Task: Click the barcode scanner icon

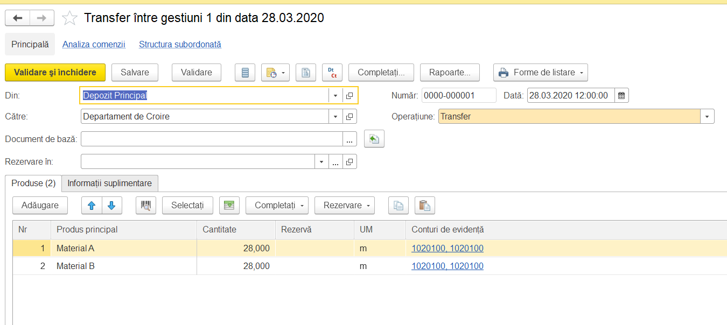Action: (x=146, y=205)
